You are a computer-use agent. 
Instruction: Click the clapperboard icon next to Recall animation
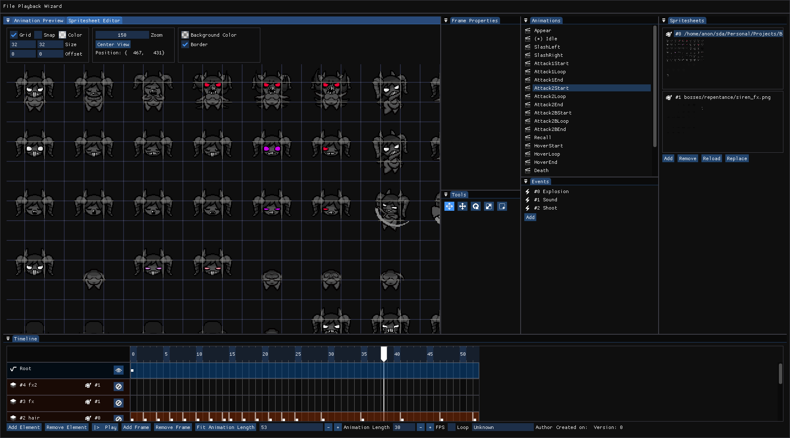pos(528,137)
